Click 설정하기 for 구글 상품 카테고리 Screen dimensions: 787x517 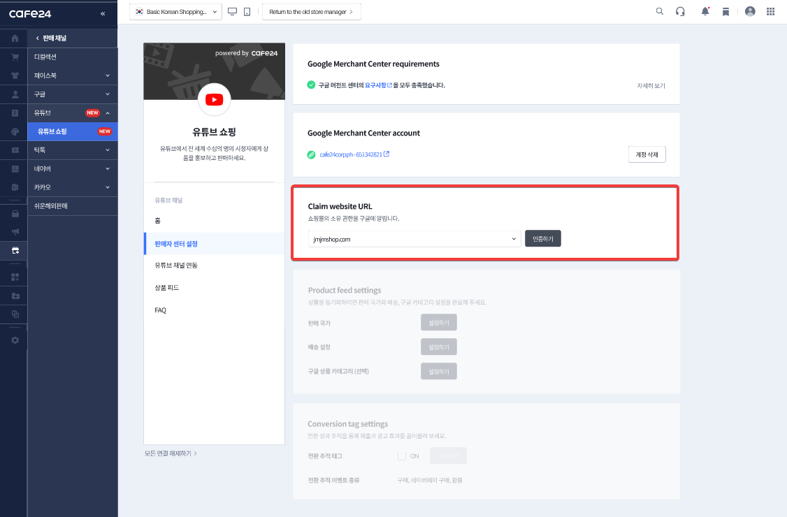(439, 372)
